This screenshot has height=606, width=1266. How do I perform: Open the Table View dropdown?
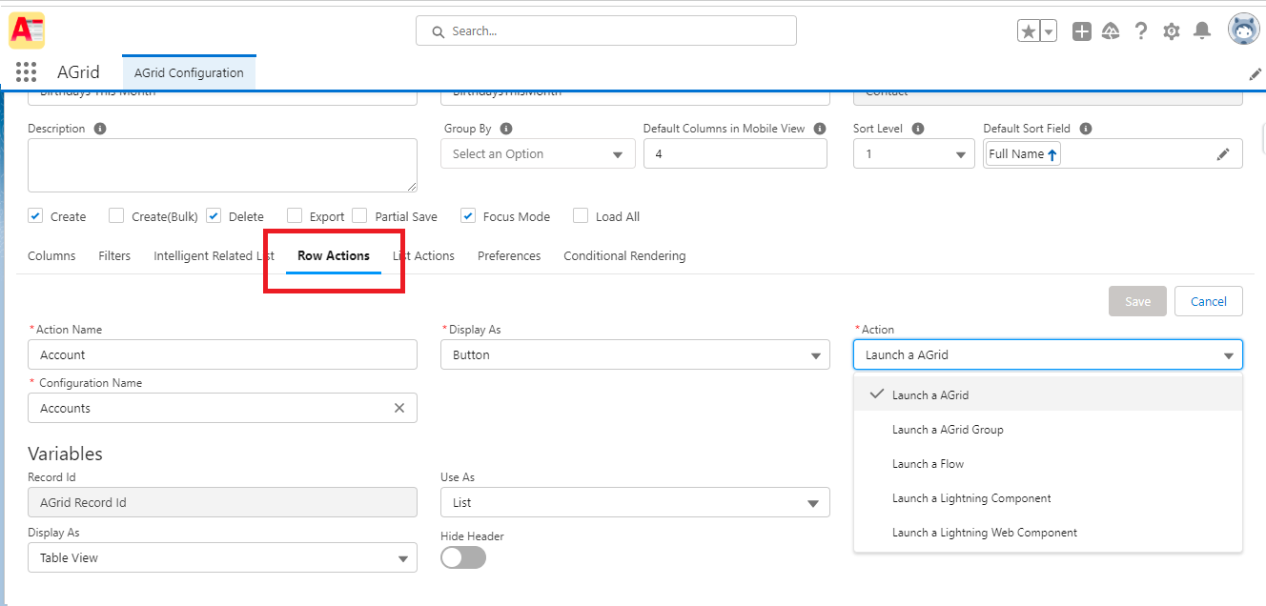222,557
